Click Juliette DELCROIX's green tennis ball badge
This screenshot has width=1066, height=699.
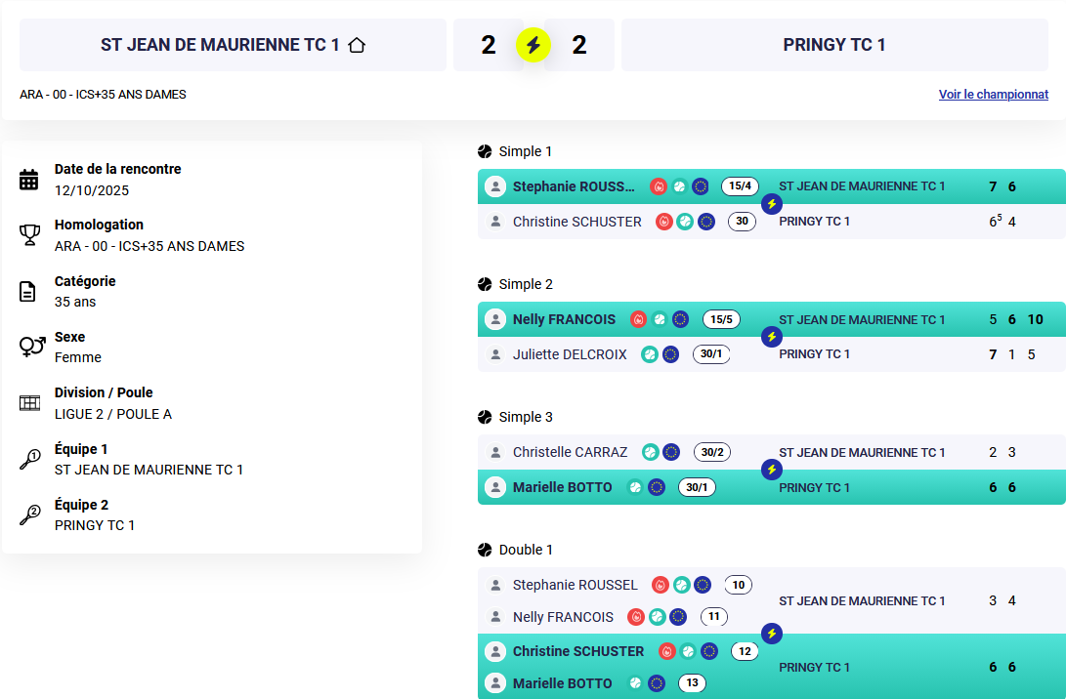(649, 354)
